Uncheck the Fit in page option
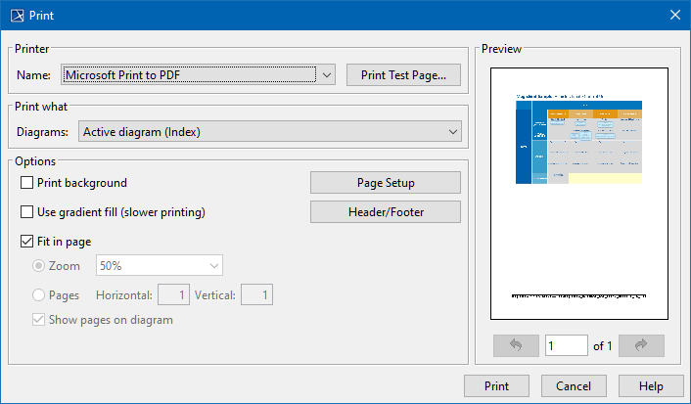This screenshot has width=691, height=404. coord(27,241)
